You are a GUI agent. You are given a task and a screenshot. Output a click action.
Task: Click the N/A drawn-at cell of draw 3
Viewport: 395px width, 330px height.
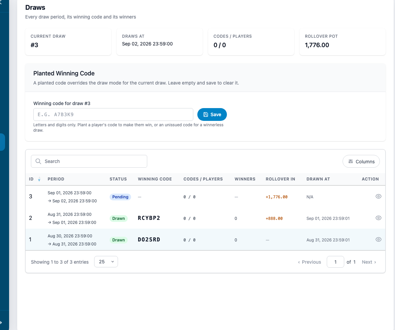pos(310,197)
